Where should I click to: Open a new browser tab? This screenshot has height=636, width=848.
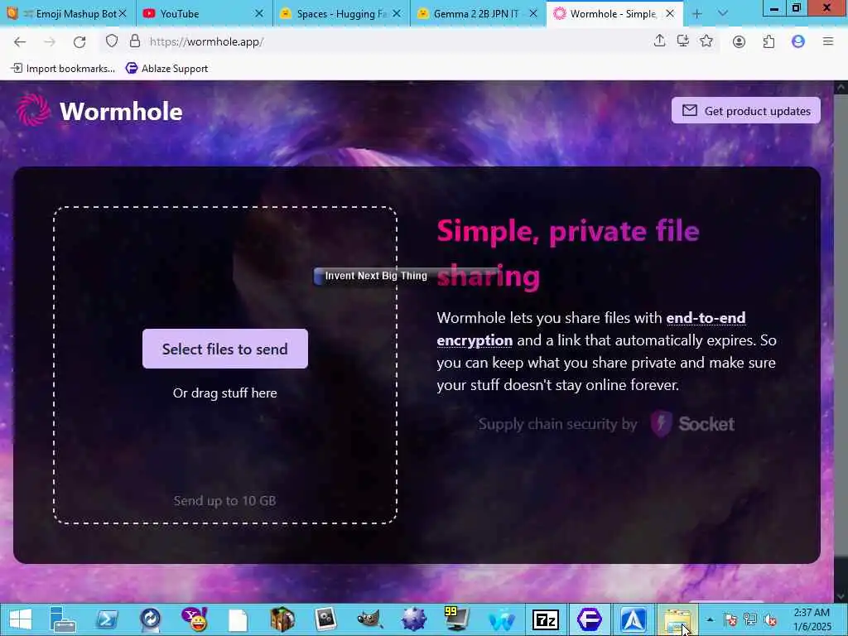696,13
